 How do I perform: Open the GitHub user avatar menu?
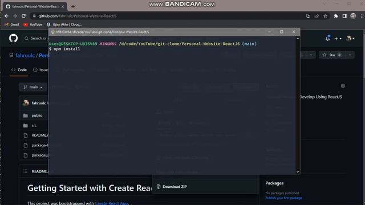pos(350,38)
